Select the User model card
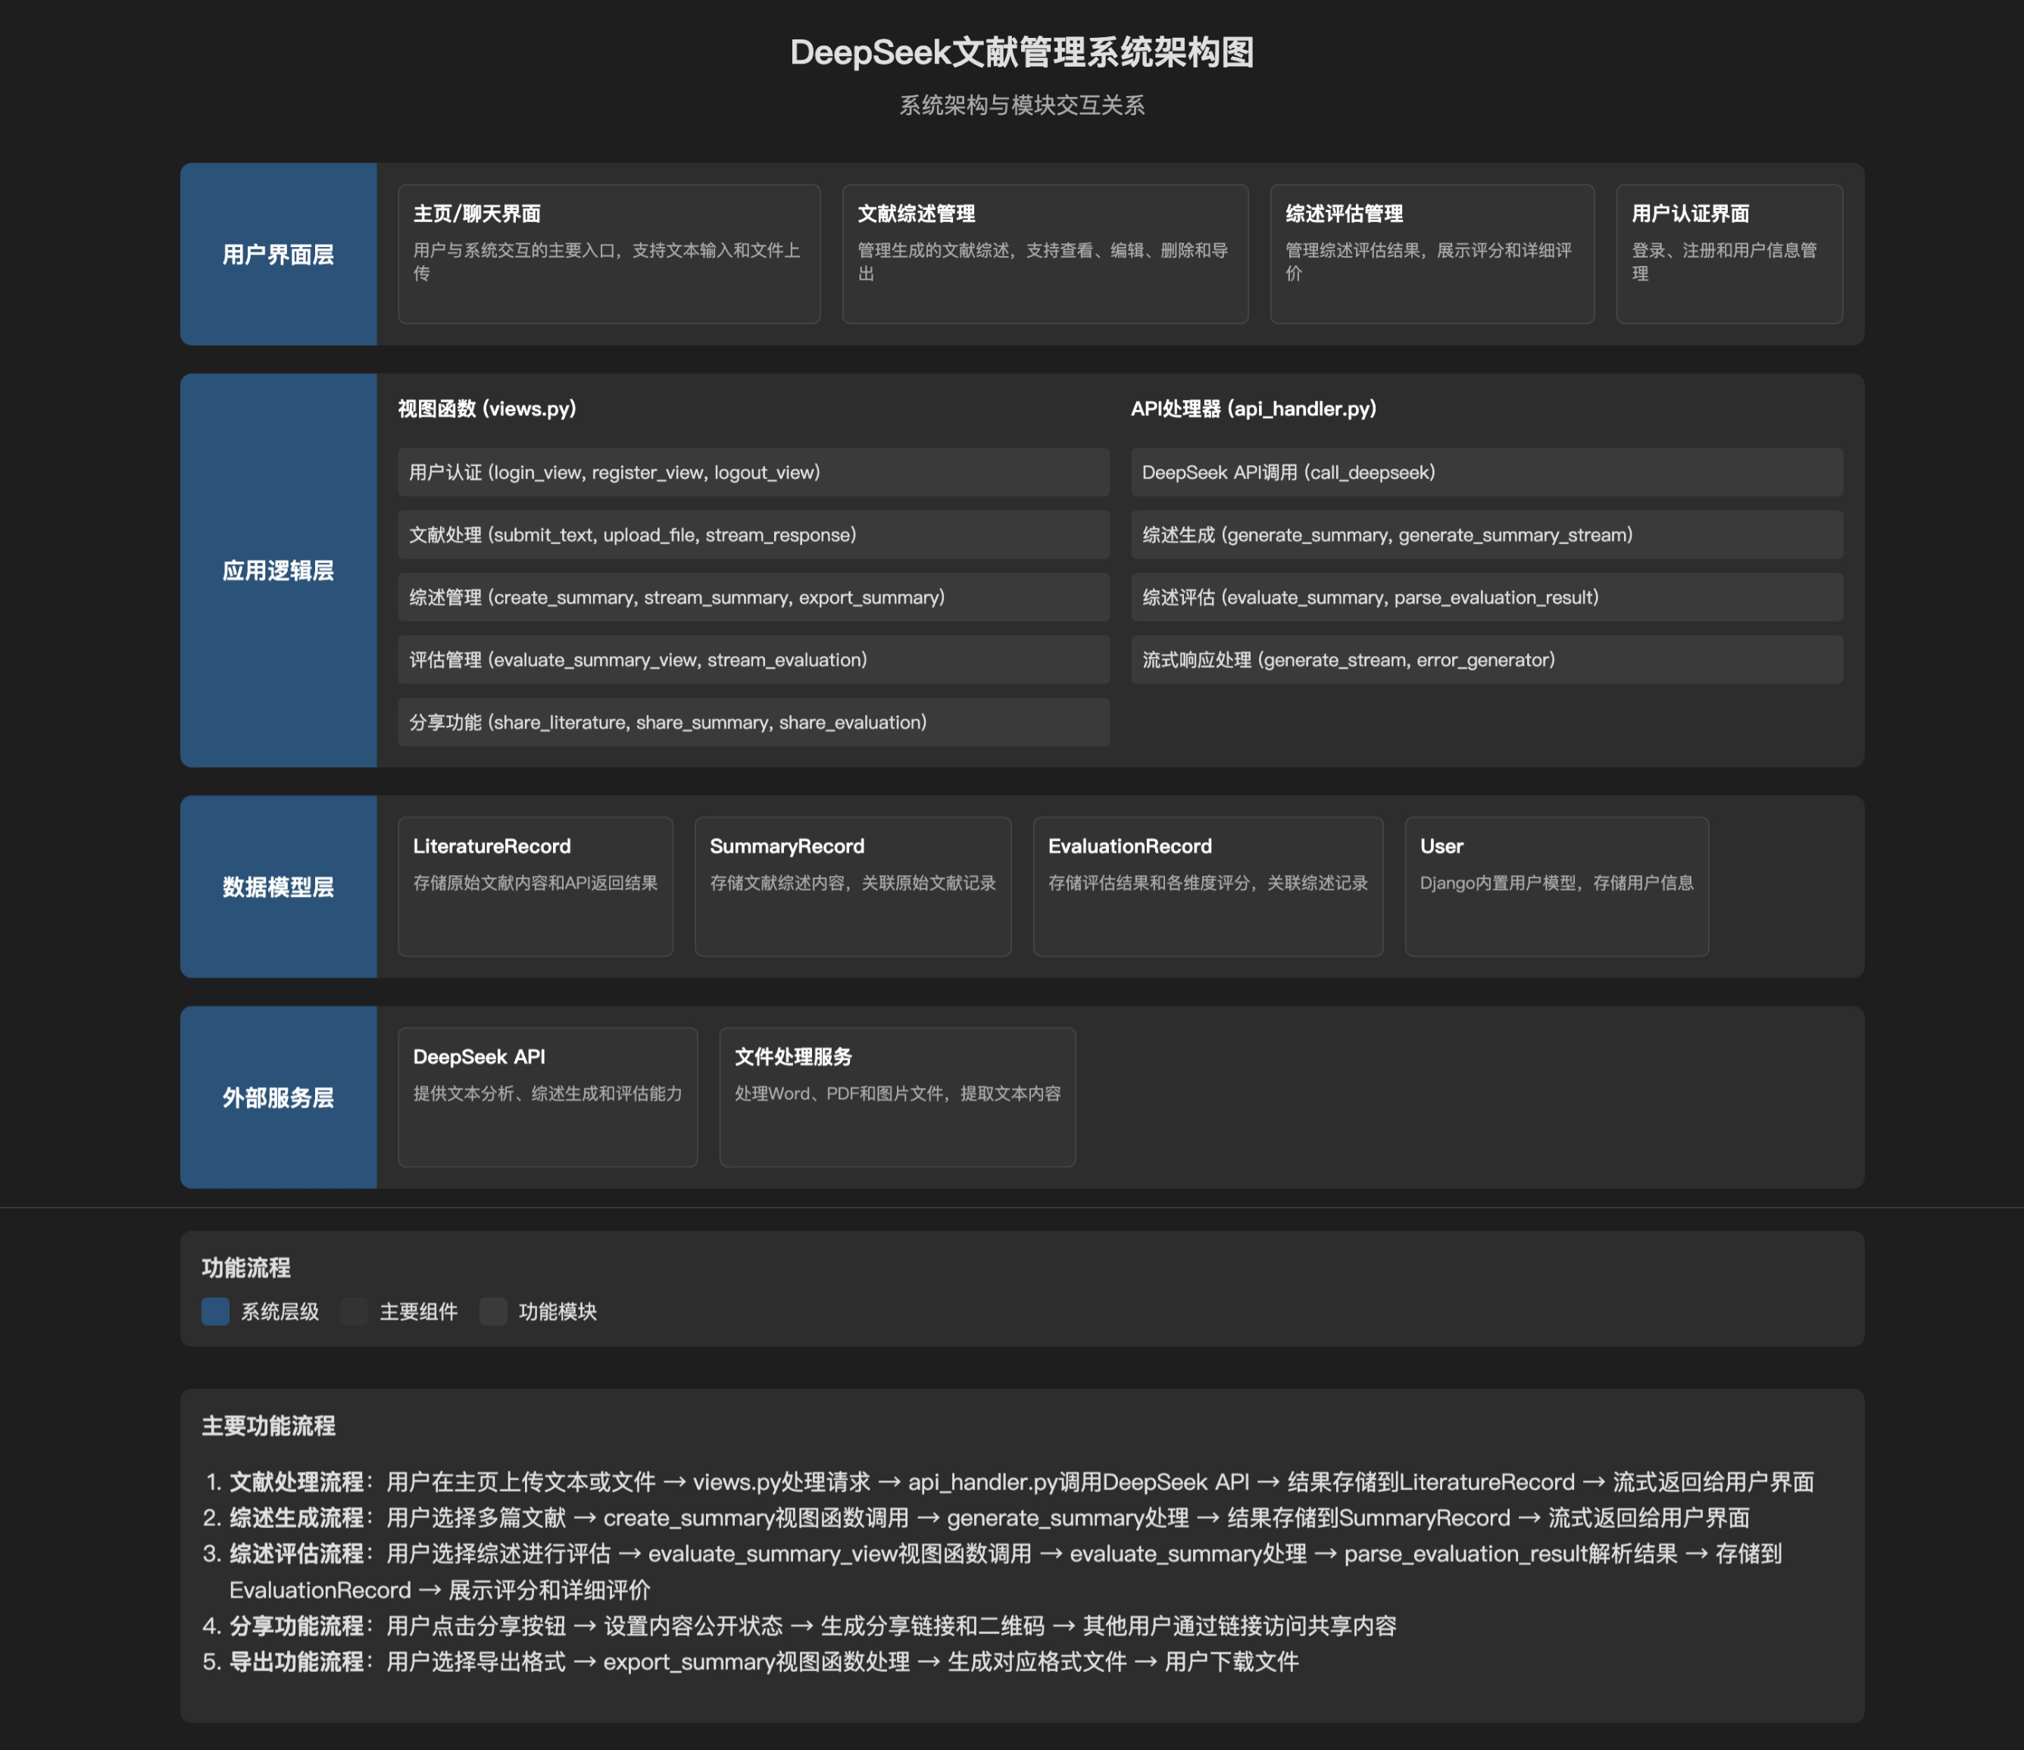Screen dimensions: 2024x1750 pyautogui.click(x=1557, y=886)
